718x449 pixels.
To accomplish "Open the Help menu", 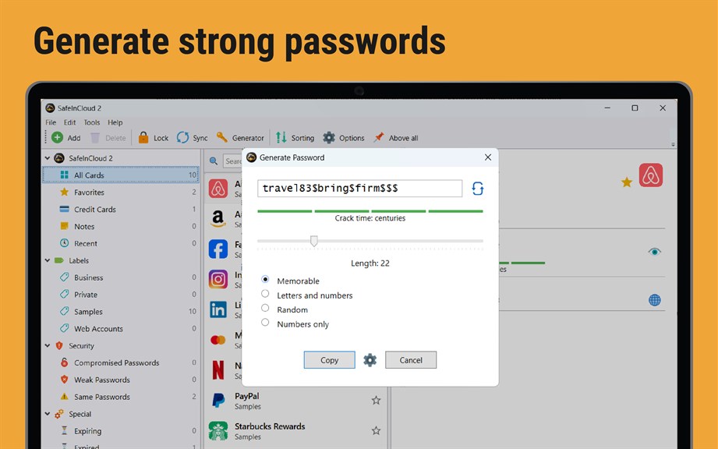I will pyautogui.click(x=115, y=122).
